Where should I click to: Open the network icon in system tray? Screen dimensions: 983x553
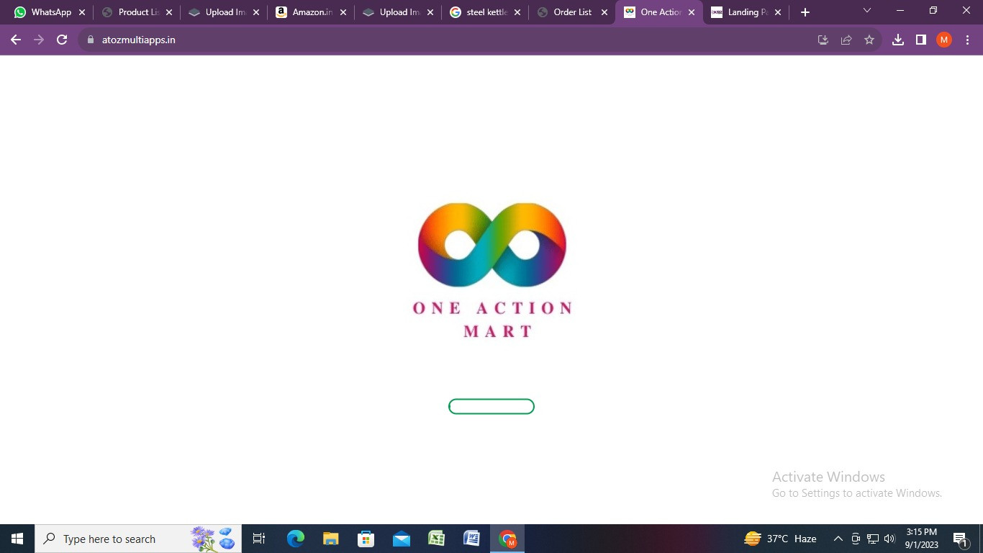pyautogui.click(x=873, y=539)
